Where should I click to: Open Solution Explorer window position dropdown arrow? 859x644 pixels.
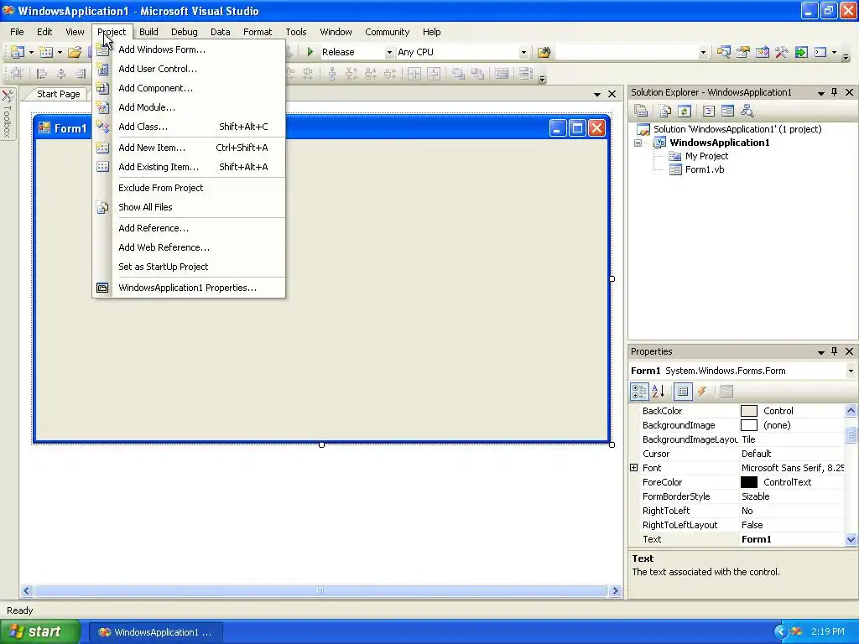[820, 93]
